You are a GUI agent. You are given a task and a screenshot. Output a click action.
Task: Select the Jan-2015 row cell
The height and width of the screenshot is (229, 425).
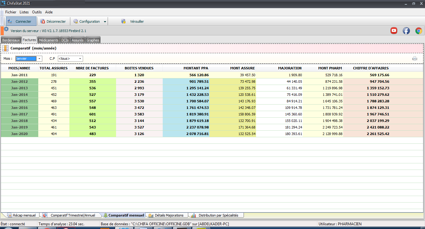point(20,101)
